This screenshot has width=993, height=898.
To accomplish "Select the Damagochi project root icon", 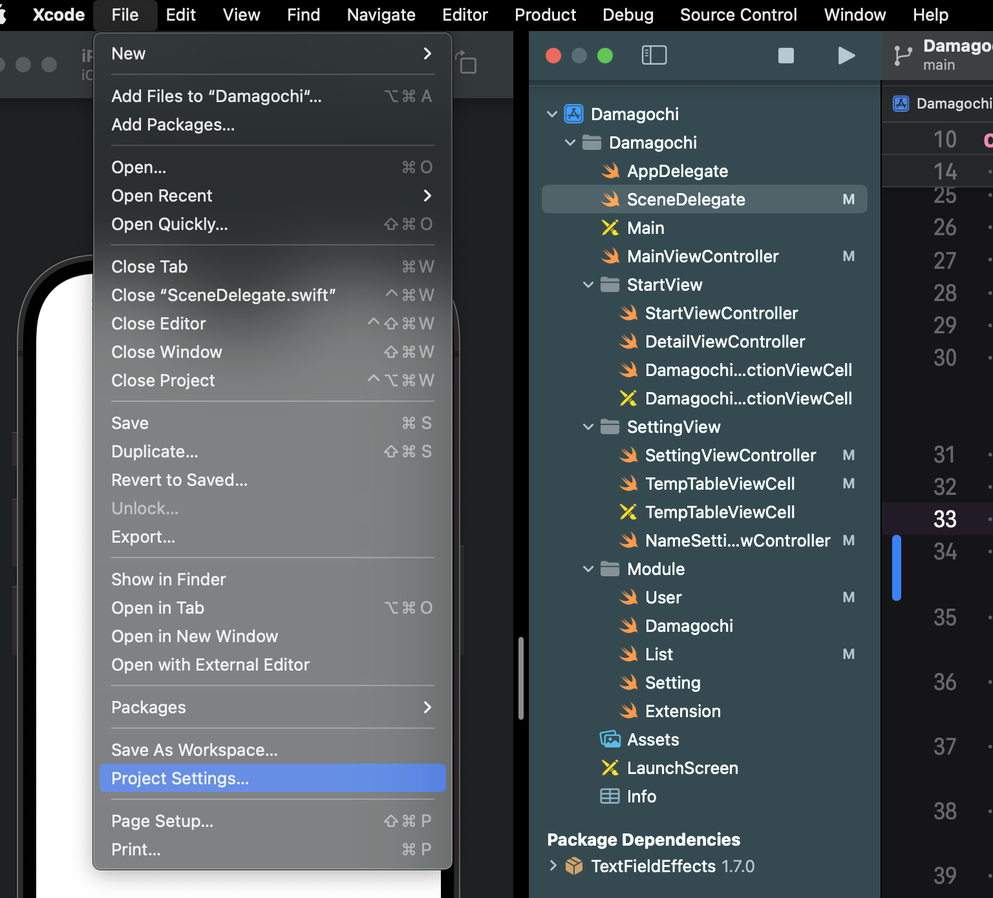I will (574, 114).
